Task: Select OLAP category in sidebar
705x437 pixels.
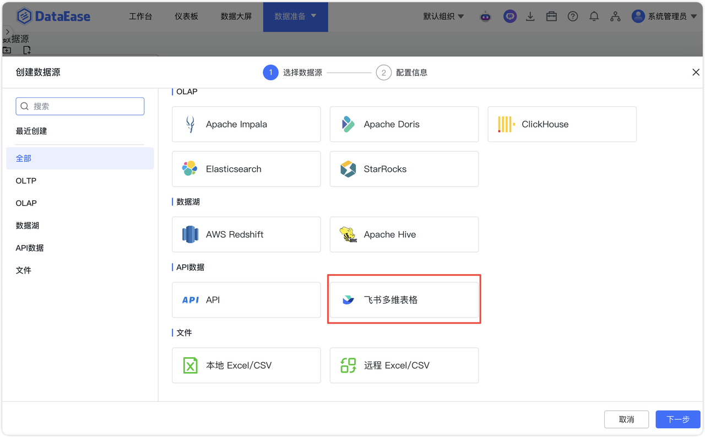Action: click(80, 203)
